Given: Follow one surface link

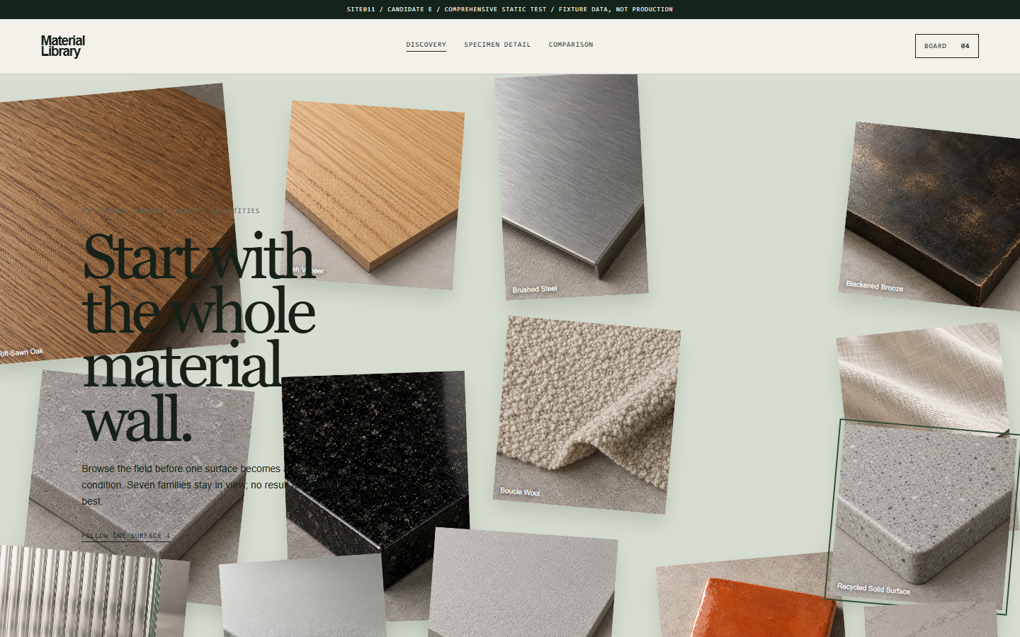Looking at the screenshot, I should [126, 536].
